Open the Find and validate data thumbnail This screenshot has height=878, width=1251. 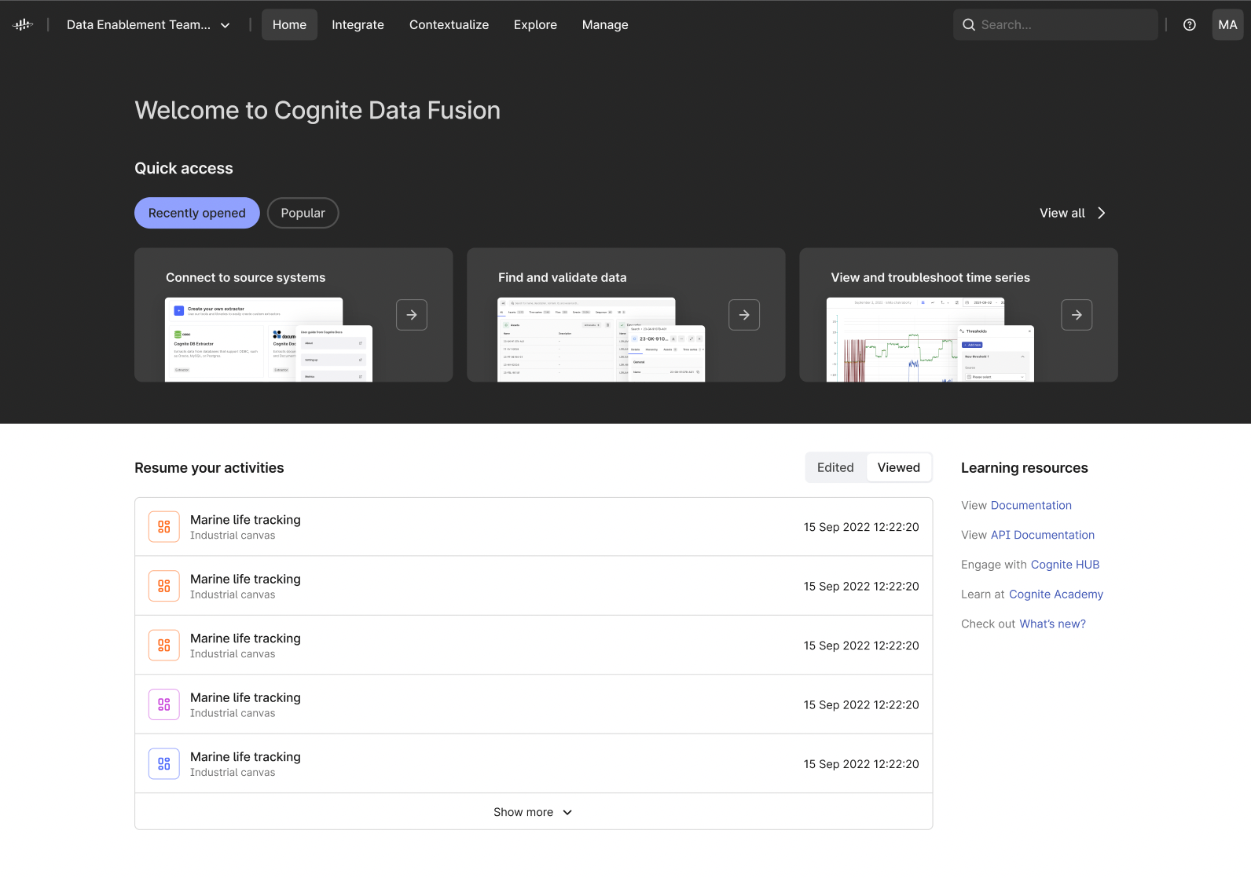601,340
